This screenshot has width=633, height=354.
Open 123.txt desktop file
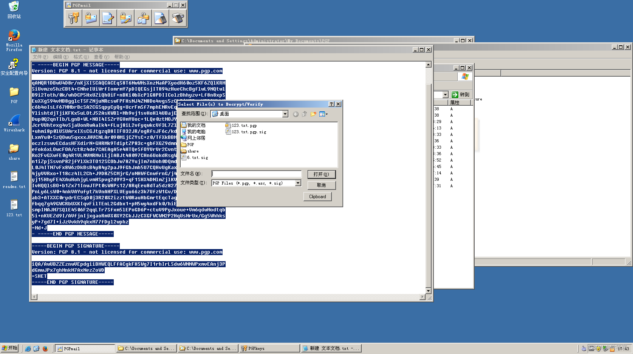(x=14, y=208)
